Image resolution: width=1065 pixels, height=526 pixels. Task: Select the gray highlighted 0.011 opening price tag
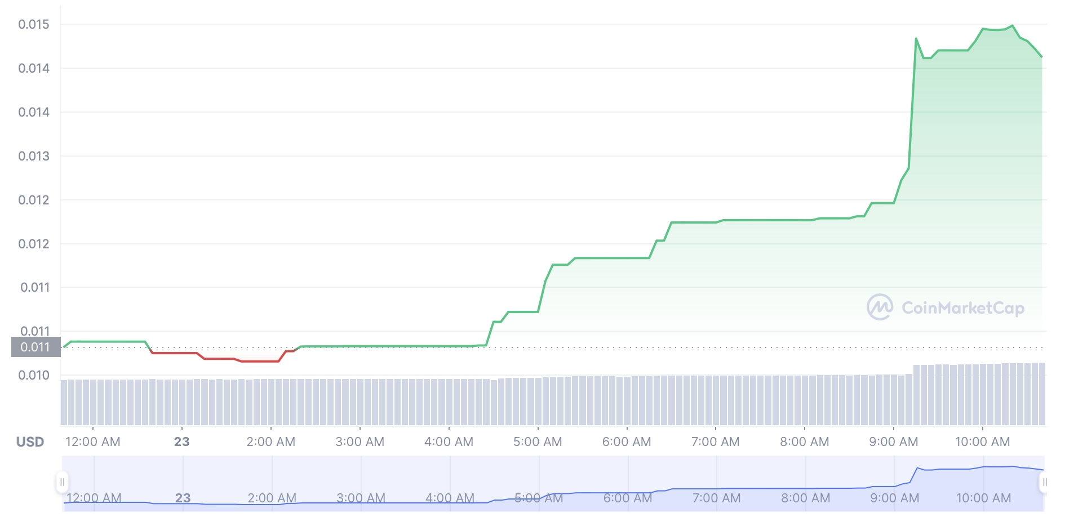[35, 347]
